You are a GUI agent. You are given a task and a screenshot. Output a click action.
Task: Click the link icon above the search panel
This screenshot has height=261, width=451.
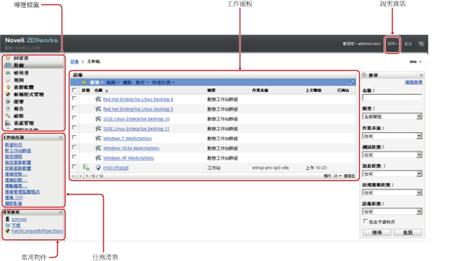(413, 61)
